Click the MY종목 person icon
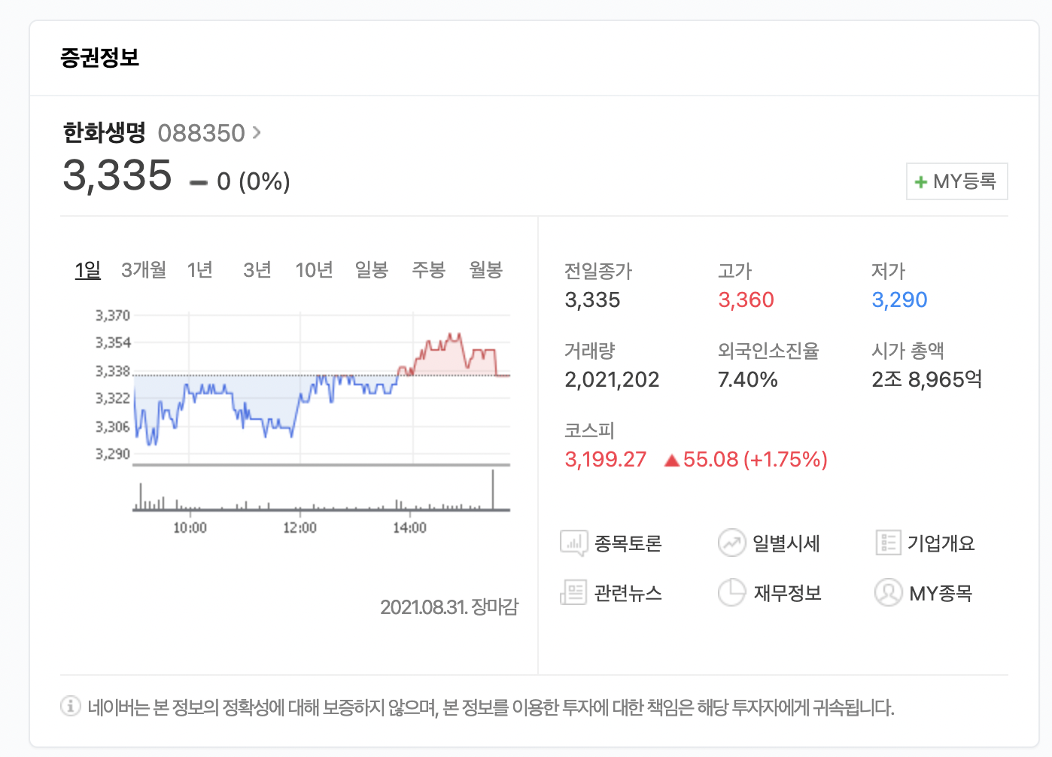Viewport: 1052px width, 757px height. coord(888,592)
